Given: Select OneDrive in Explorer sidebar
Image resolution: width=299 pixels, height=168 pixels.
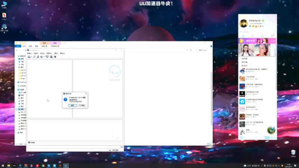Looking at the screenshot, I should [x=22, y=82].
